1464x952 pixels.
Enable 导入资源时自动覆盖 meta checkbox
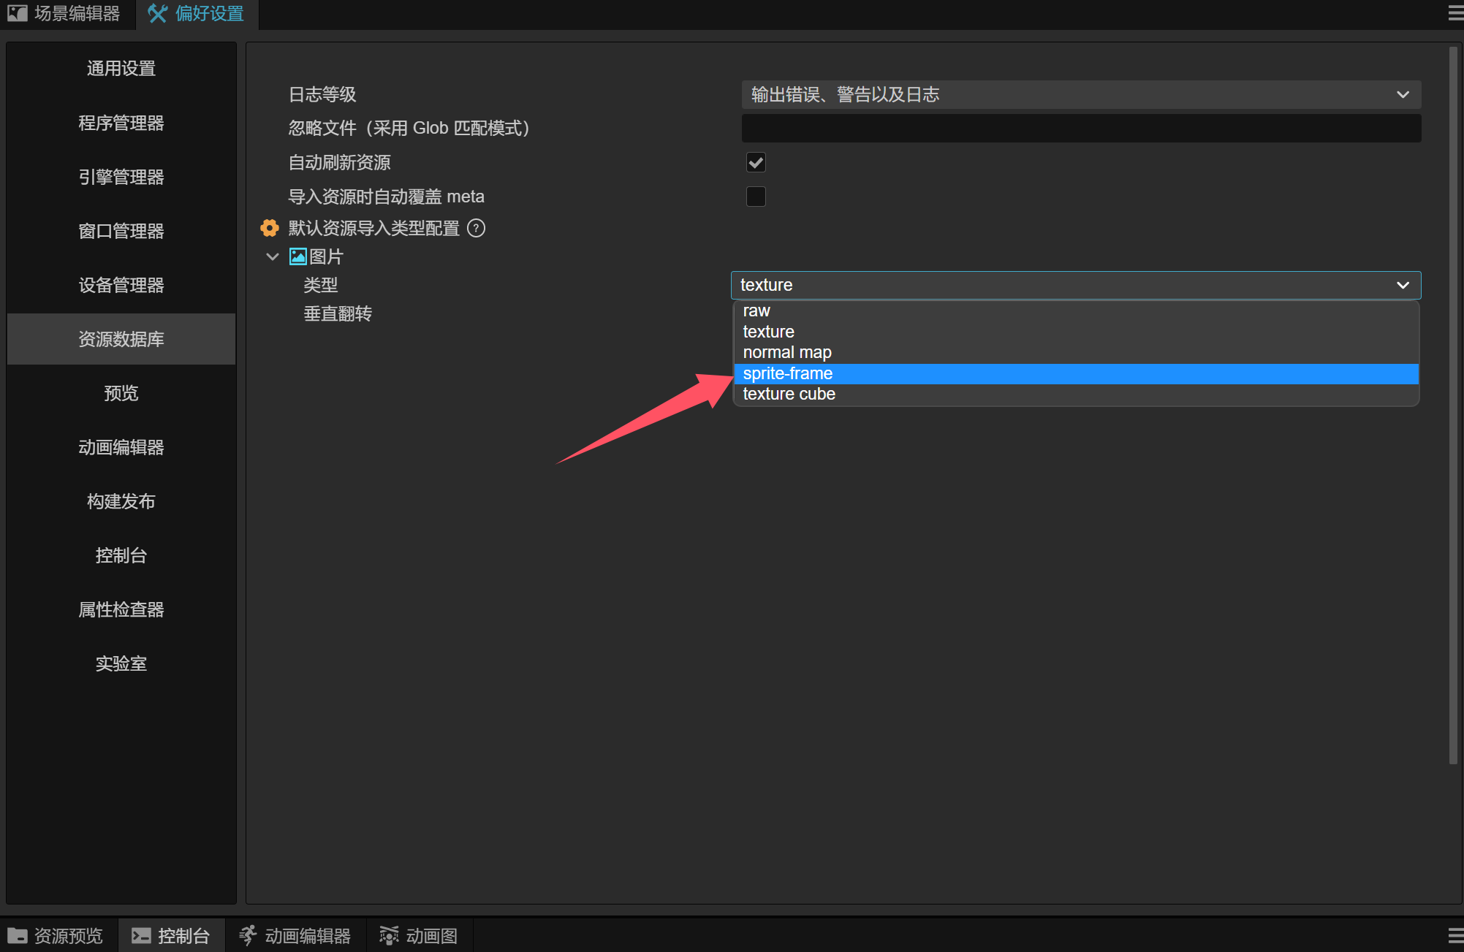click(x=756, y=197)
